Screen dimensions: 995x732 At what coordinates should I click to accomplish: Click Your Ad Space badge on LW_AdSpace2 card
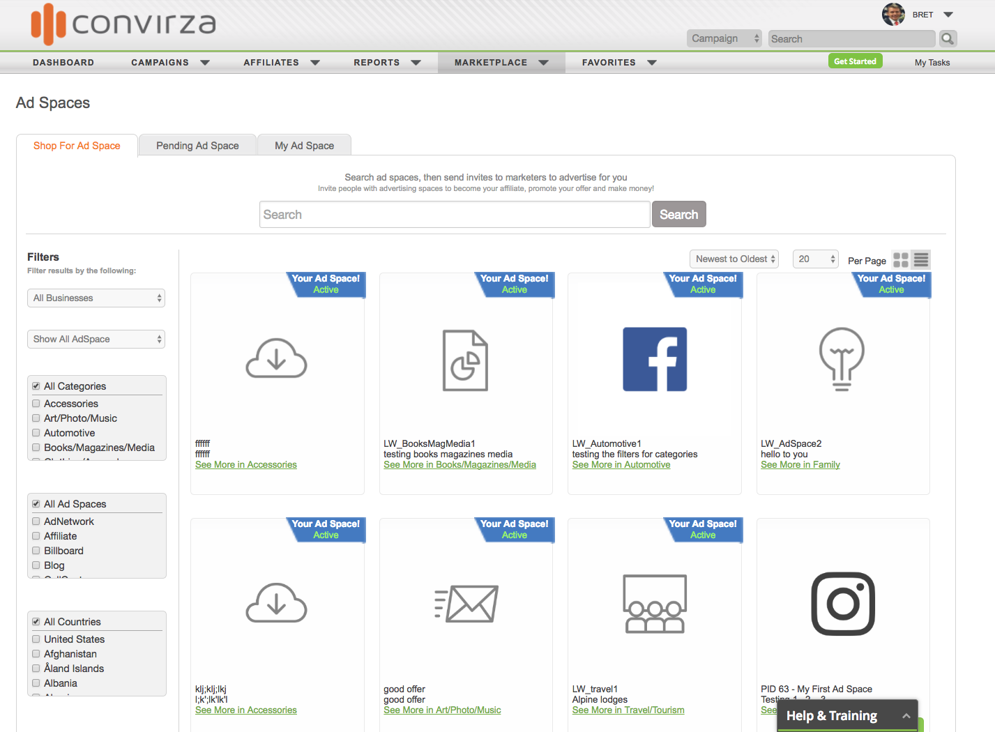pyautogui.click(x=891, y=284)
